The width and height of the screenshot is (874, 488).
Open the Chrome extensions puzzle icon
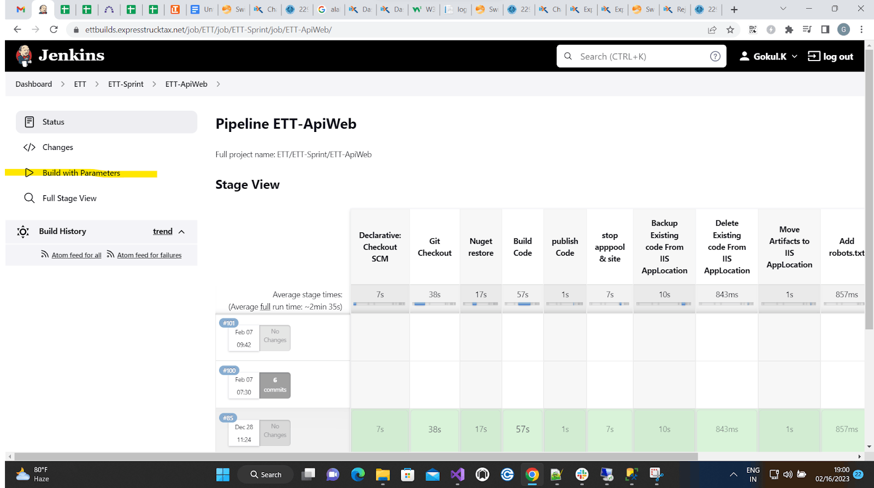pyautogui.click(x=789, y=29)
